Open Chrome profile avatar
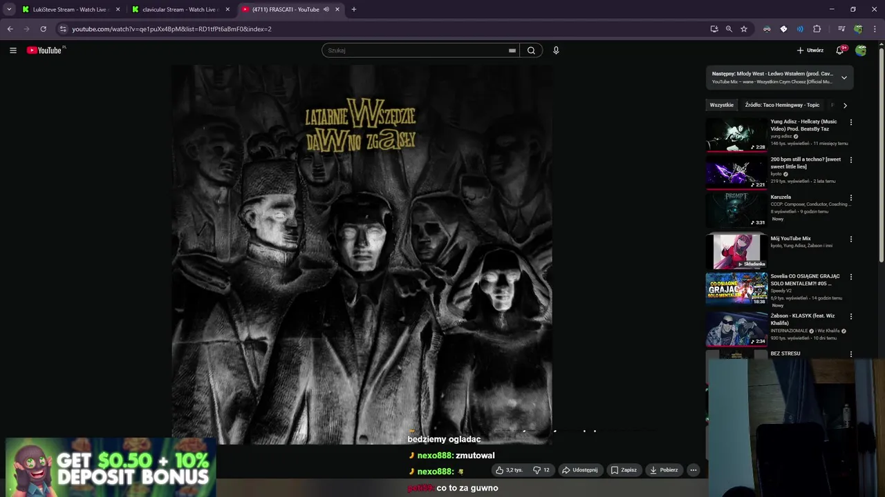This screenshot has height=497, width=885. [x=858, y=29]
